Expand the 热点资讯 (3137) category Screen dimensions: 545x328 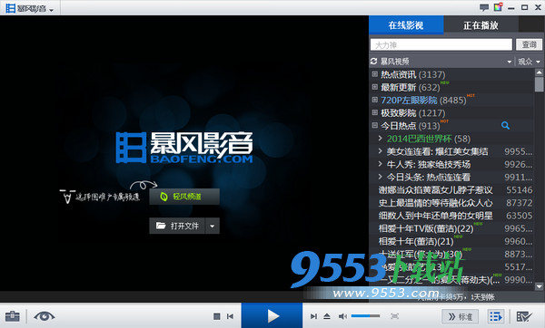[x=374, y=74]
